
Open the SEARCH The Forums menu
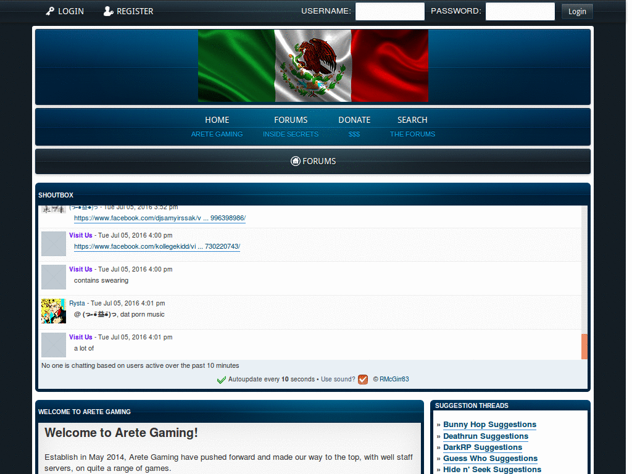(x=412, y=127)
